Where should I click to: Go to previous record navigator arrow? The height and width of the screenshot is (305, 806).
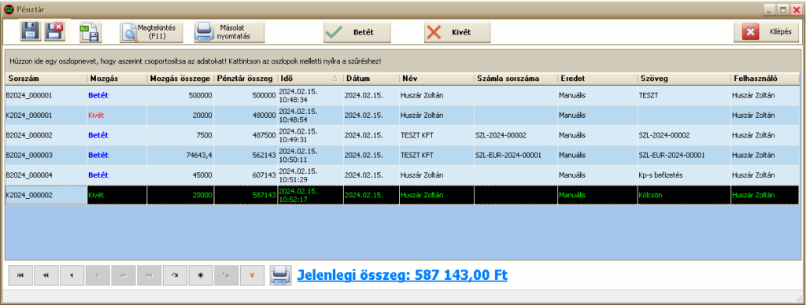72,275
